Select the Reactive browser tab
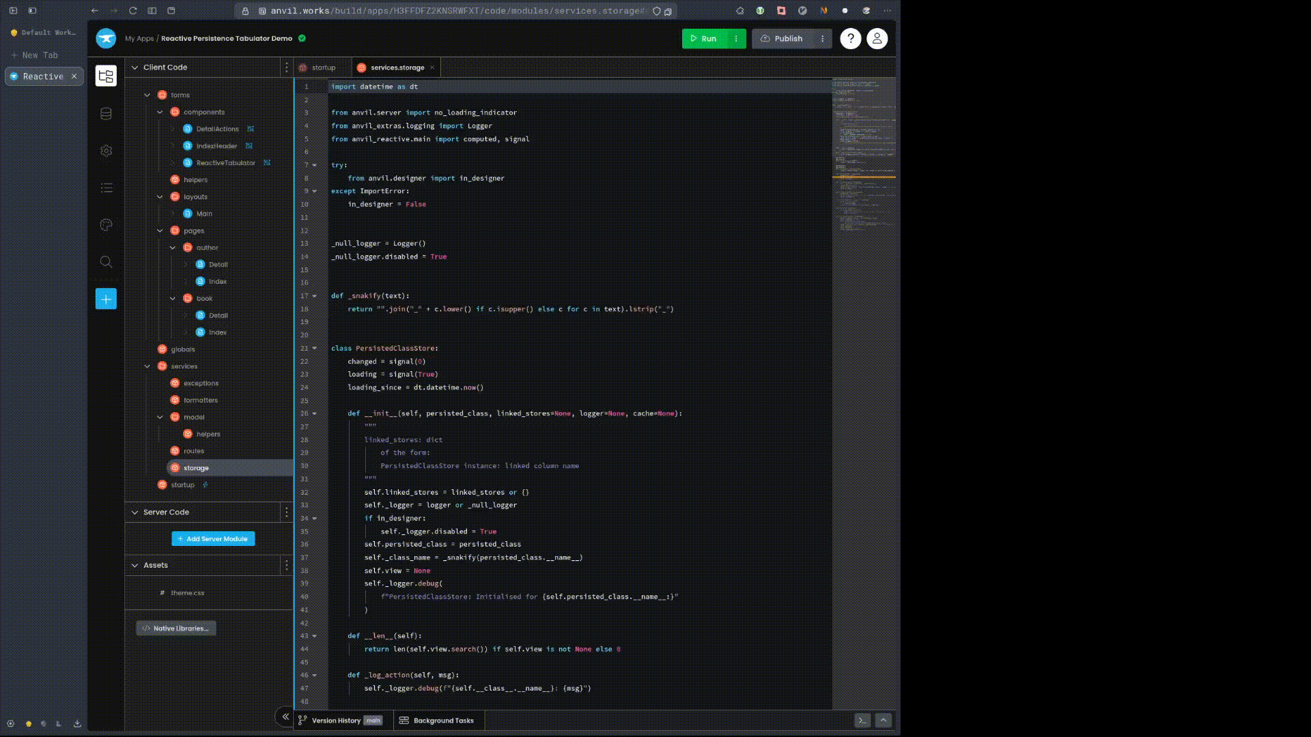The height and width of the screenshot is (737, 1311). pos(44,76)
